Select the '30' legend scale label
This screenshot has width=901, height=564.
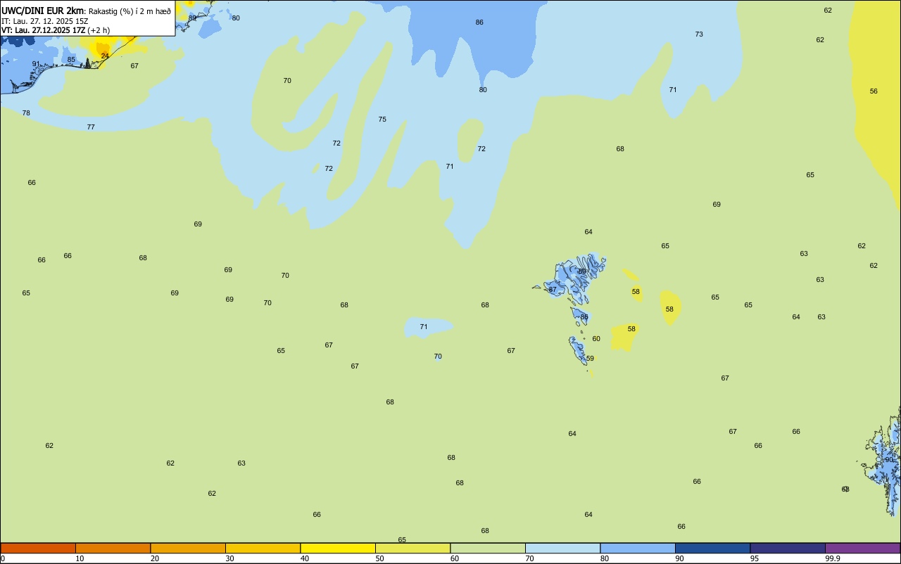(x=229, y=558)
